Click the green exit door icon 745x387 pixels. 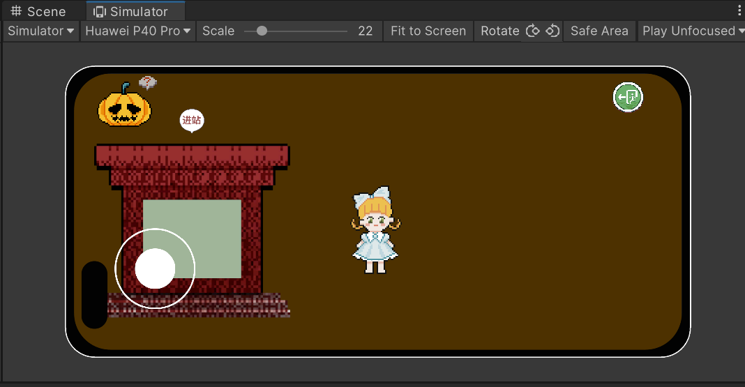tap(628, 97)
